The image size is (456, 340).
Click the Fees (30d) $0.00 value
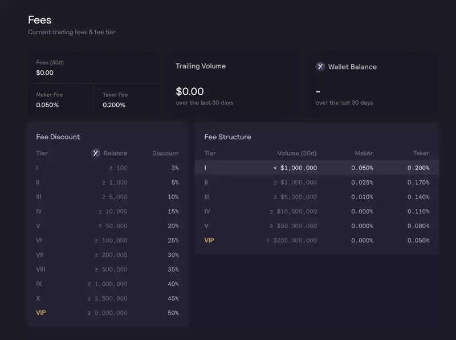(45, 72)
